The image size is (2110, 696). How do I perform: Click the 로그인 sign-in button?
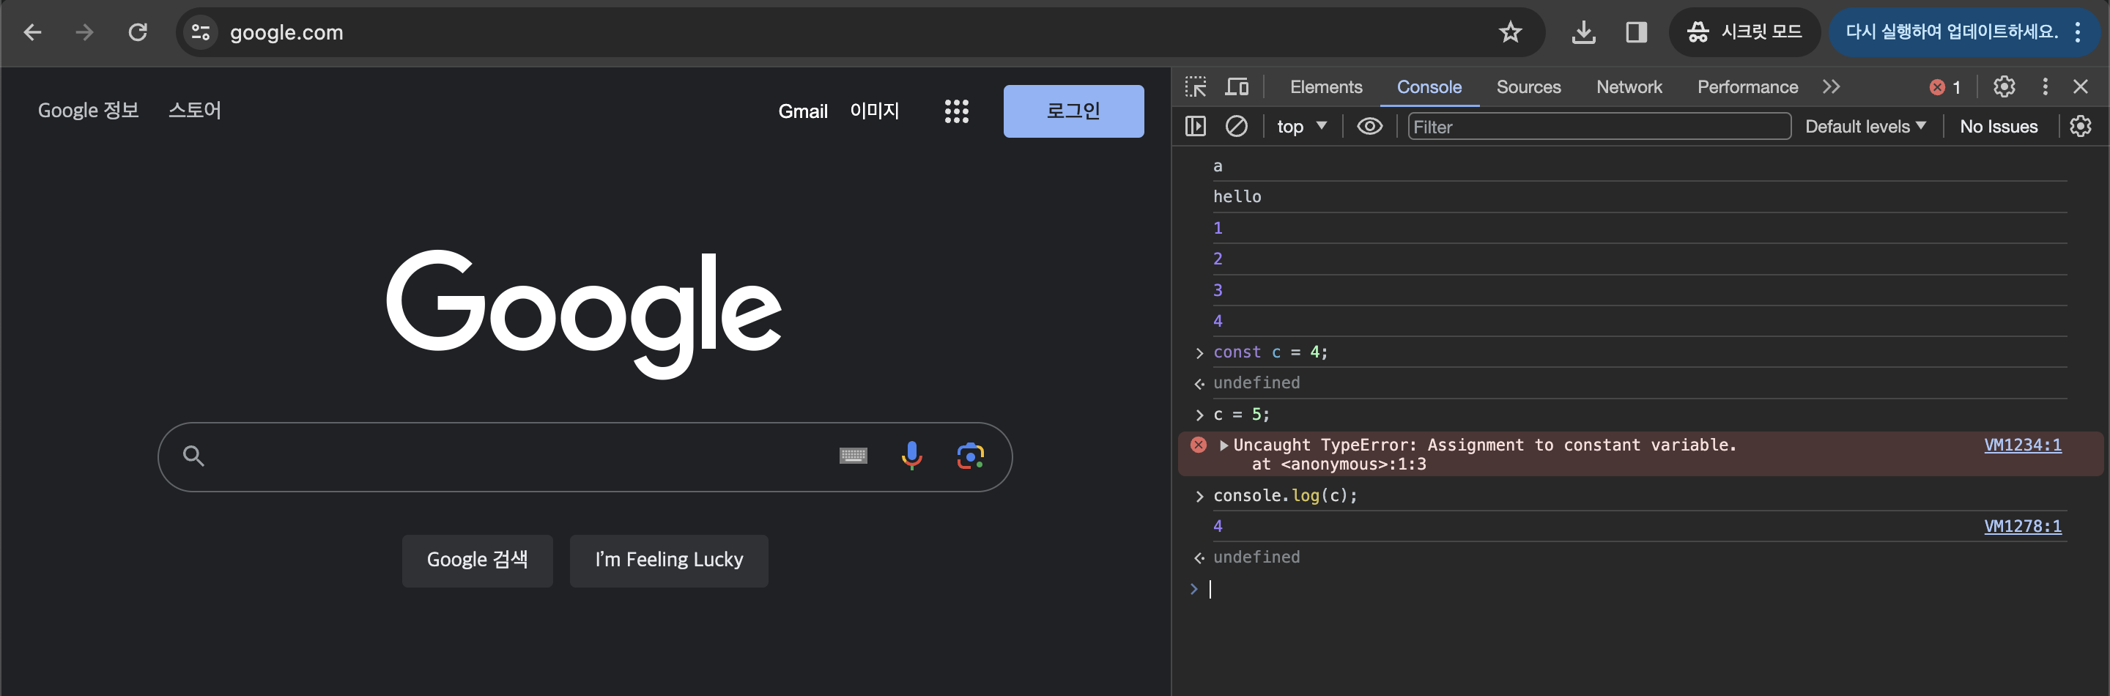click(1073, 111)
